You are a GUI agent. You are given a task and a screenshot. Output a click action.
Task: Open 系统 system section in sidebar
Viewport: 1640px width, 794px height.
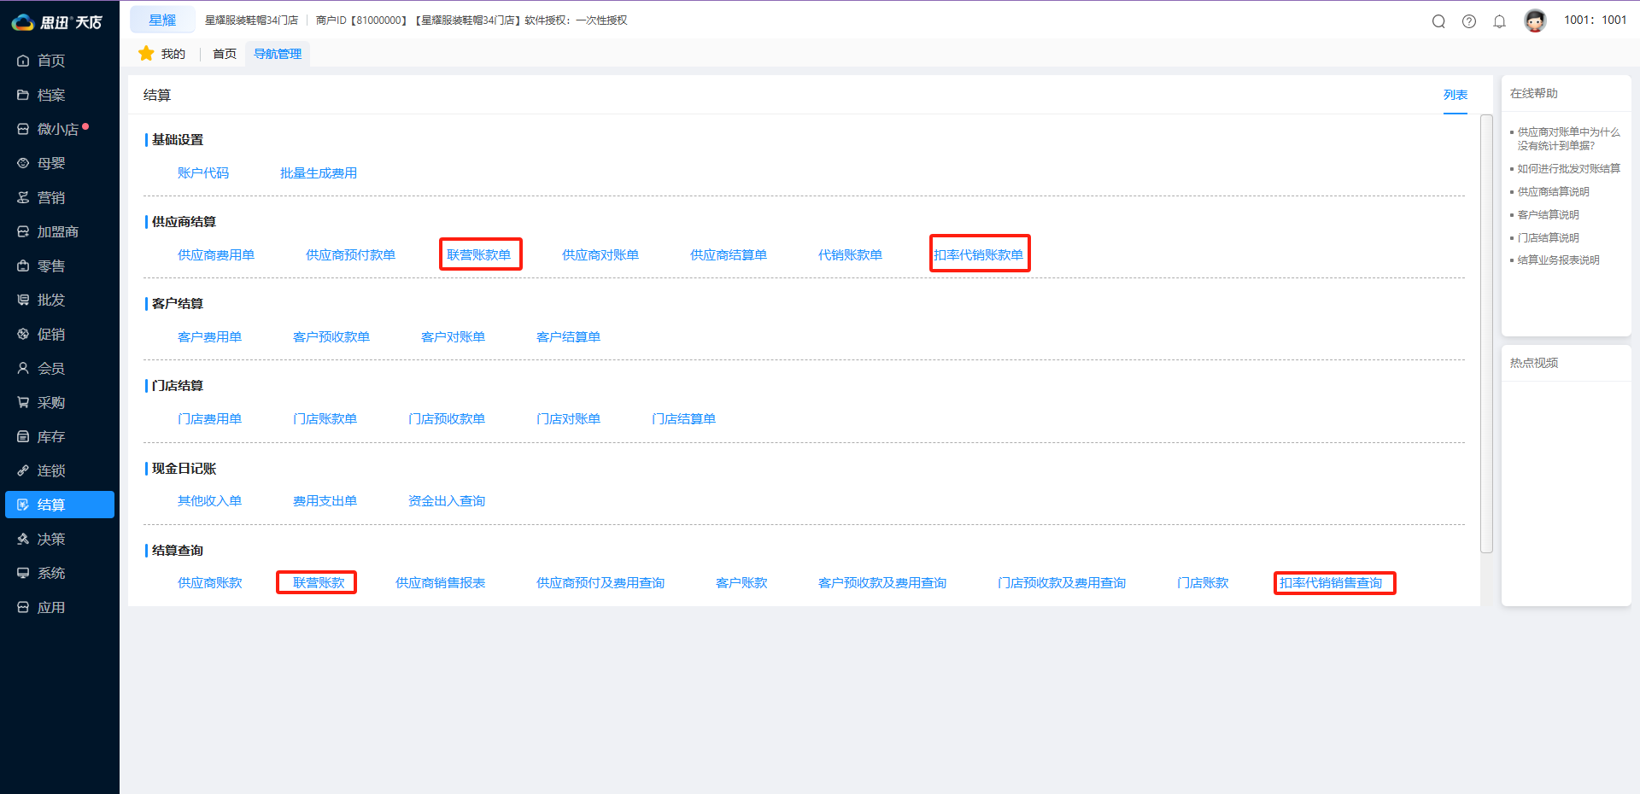(x=50, y=573)
